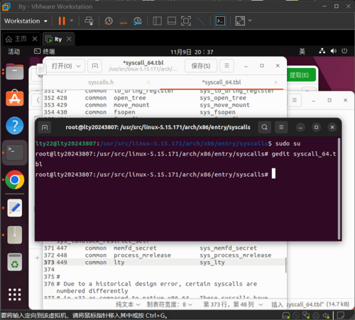Click the gedit vertical scrollbar
Screen dimensions: 355x320
(285, 265)
